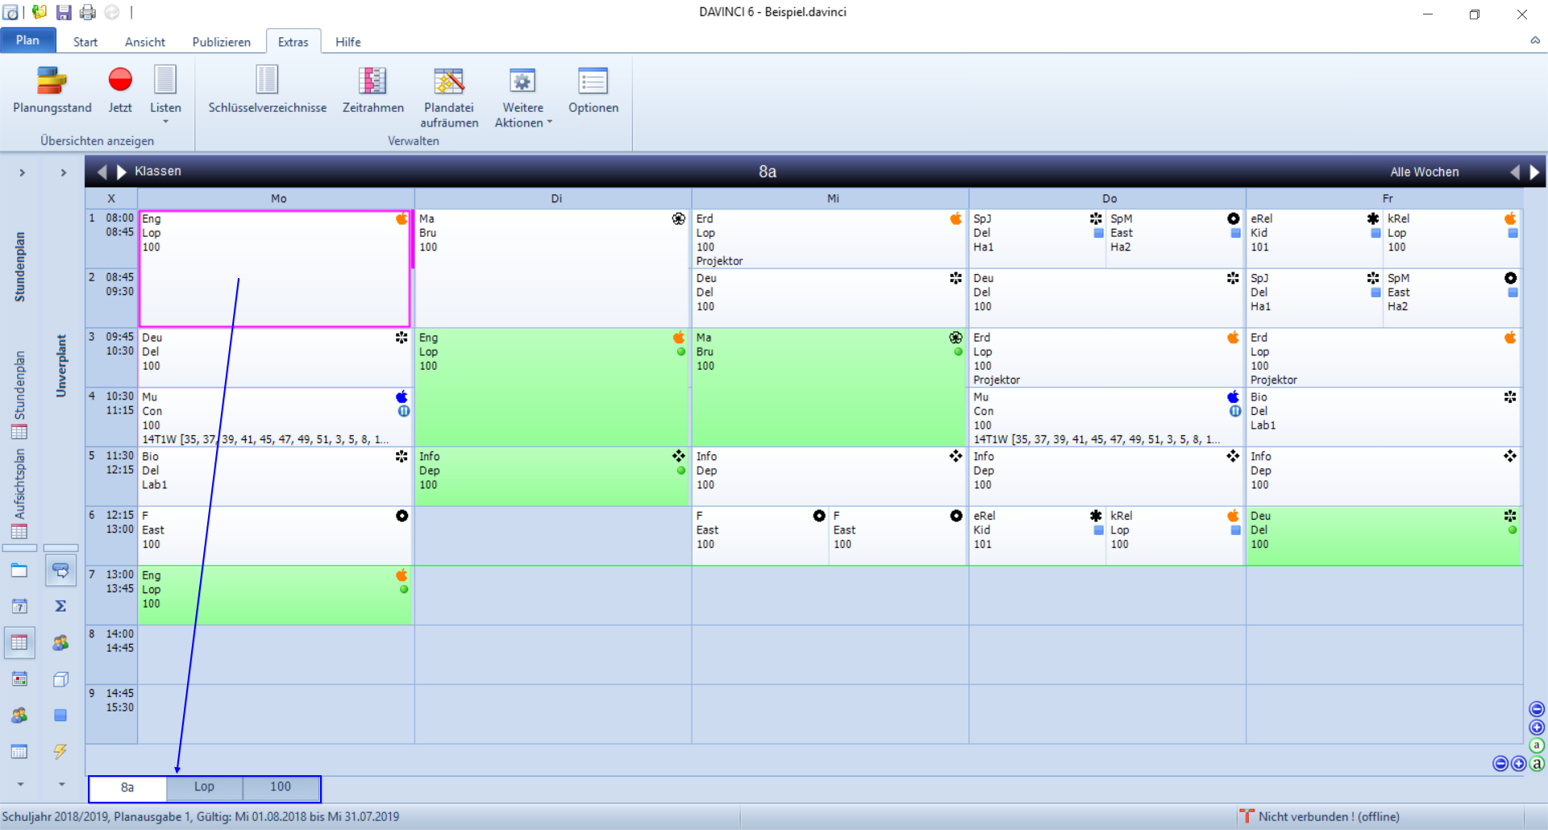Screen dimensions: 1548x830
Task: Select Monday Mu Con lesson period 4
Action: click(275, 417)
